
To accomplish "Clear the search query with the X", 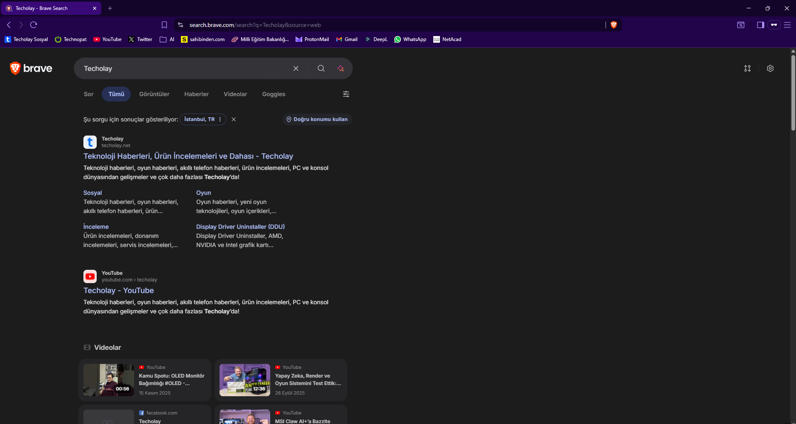I will (x=296, y=68).
